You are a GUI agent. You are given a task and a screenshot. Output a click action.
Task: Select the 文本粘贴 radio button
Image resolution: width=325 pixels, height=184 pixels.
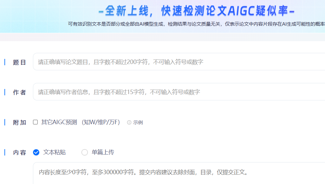pyautogui.click(x=36, y=152)
